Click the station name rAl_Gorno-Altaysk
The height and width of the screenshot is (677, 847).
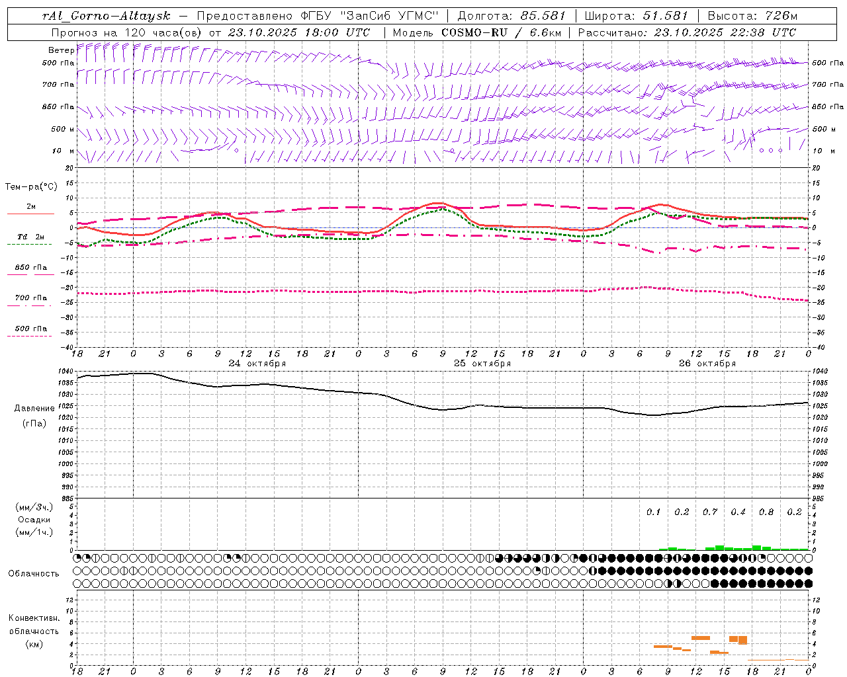[x=107, y=16]
